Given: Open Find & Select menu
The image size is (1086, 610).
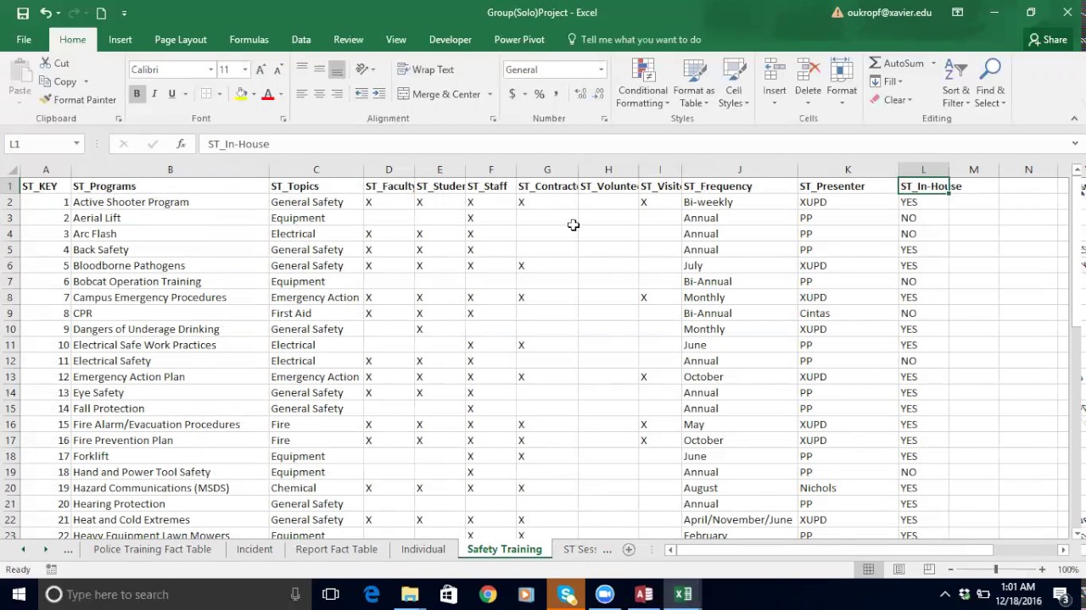Looking at the screenshot, I should (x=990, y=83).
